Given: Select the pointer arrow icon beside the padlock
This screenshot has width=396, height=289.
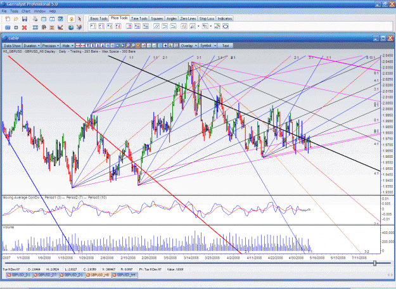Looking at the screenshot, I should 79,19.
